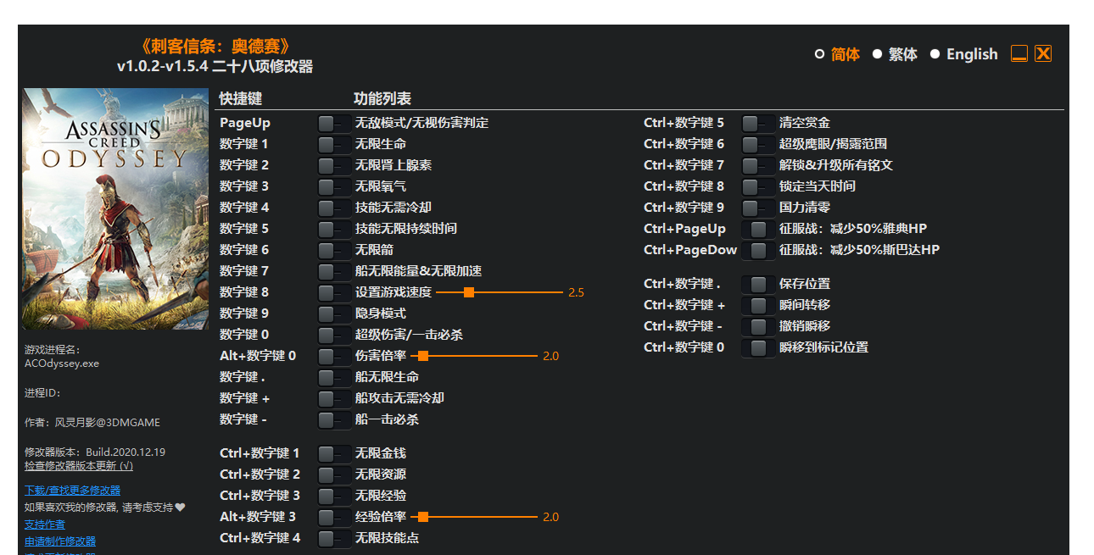Click the 《刺客信条：奥德赛》 title

click(215, 47)
